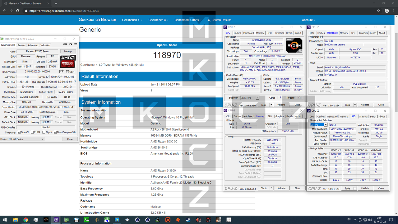This screenshot has width=398, height=224.
Task: Open the Geekbench 4 dropdown menu
Action: [x=132, y=20]
